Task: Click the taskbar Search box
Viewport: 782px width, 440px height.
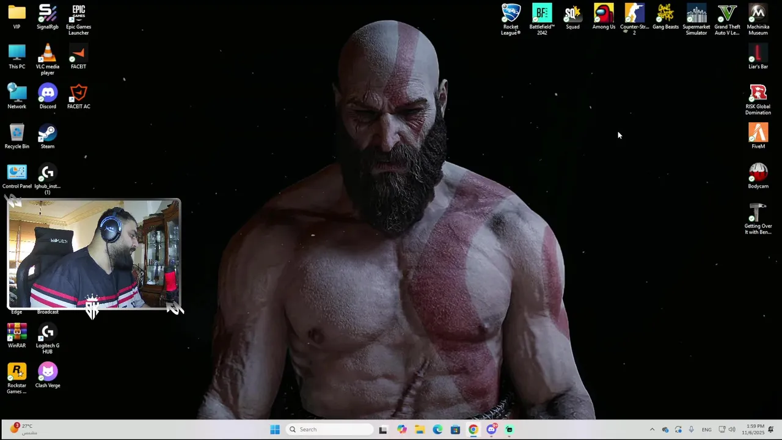Action: pos(330,430)
